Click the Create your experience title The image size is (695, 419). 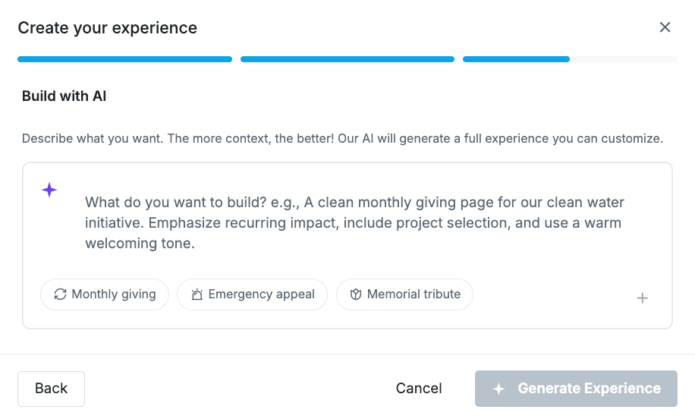108,28
